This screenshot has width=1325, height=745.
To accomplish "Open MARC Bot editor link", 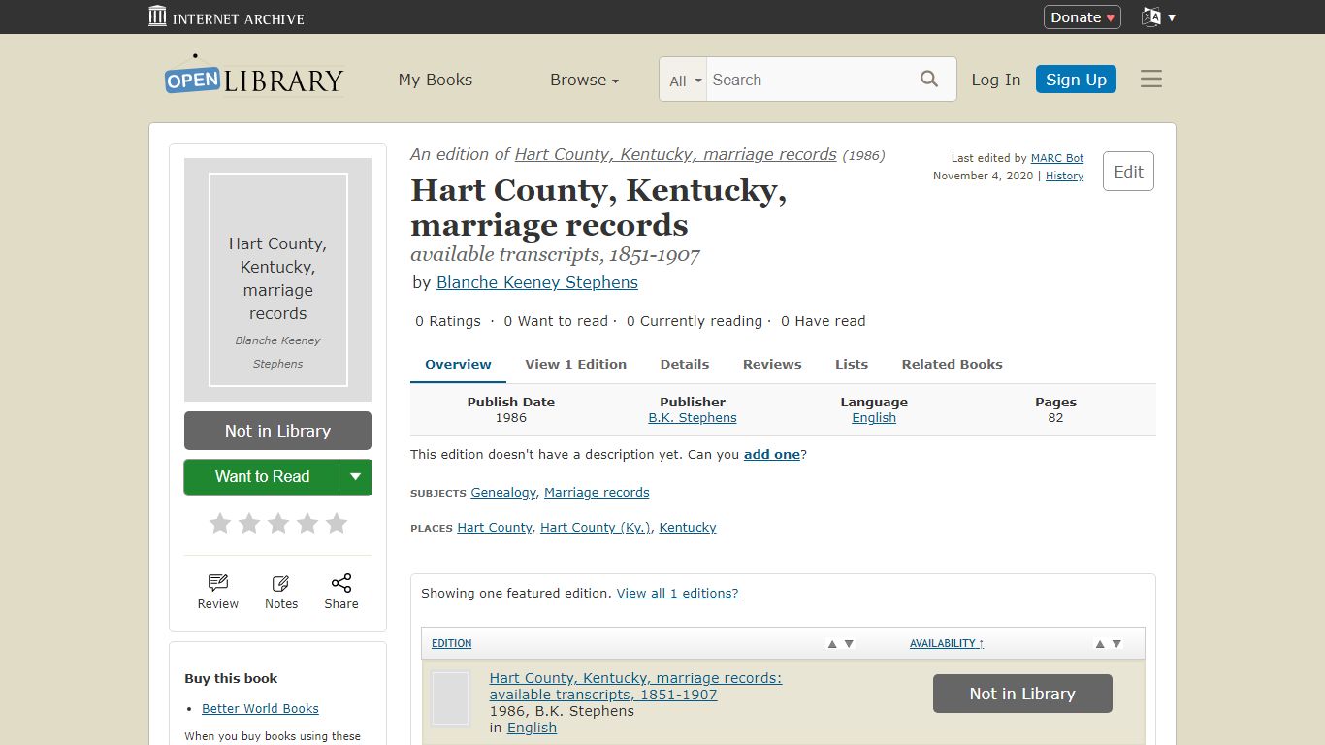I will [1057, 158].
